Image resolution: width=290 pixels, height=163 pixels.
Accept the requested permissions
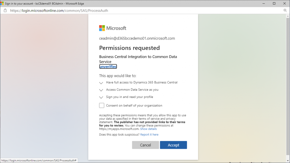click(173, 145)
